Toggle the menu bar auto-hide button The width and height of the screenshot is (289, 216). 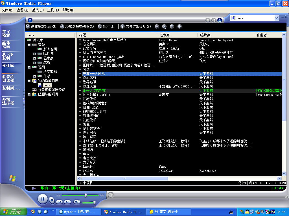(x=30, y=20)
